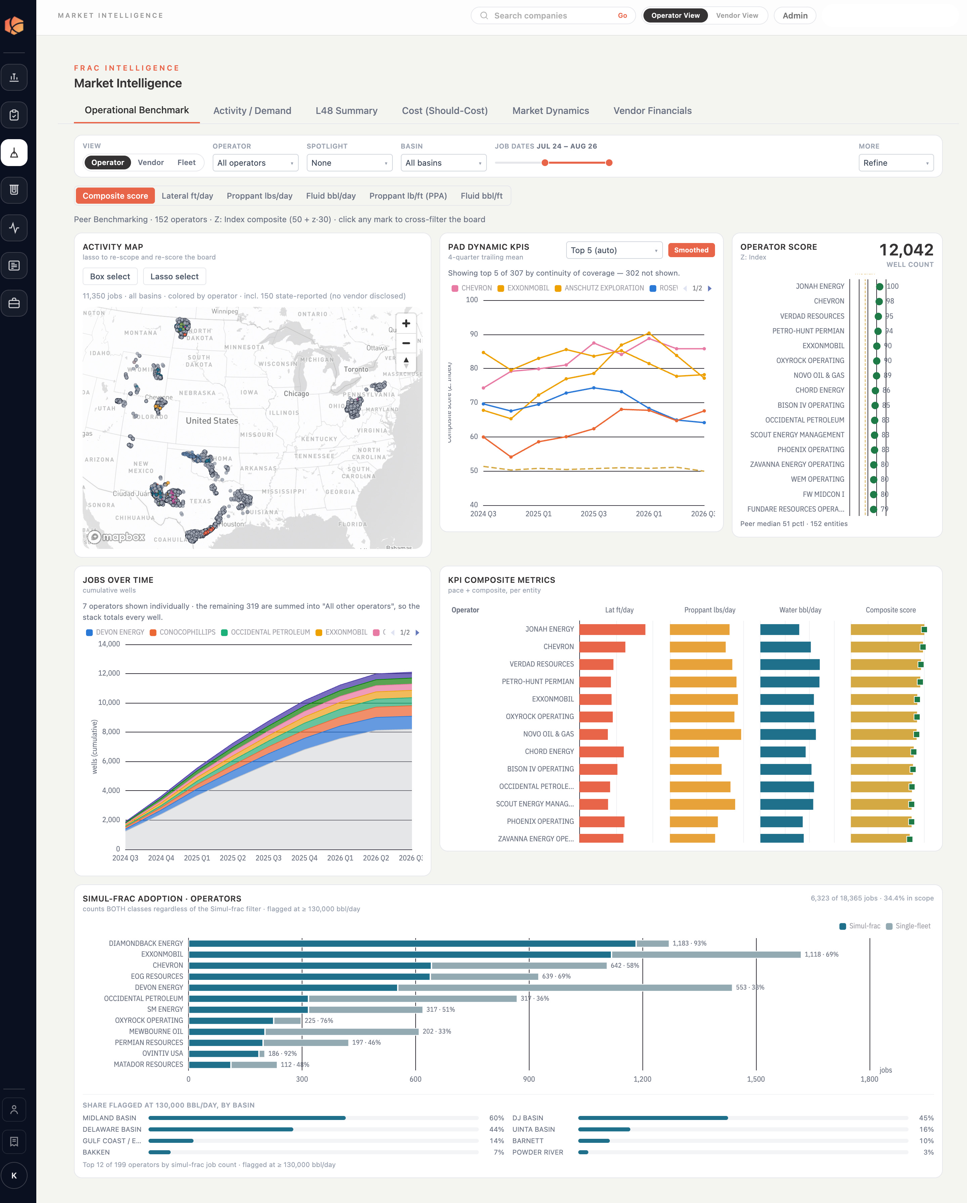967x1203 pixels.
Task: Click JONAH ENERGY score dot
Action: click(879, 287)
